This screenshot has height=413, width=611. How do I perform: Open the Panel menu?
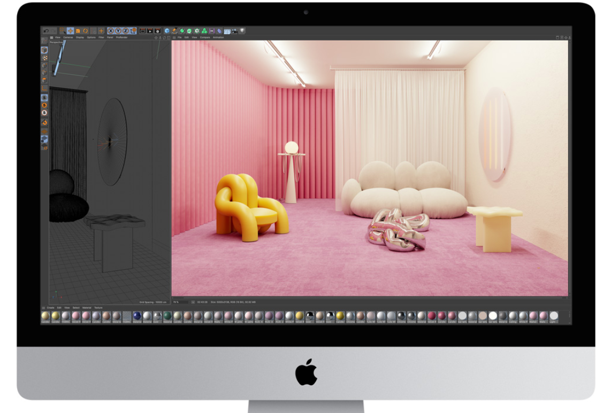coord(110,37)
